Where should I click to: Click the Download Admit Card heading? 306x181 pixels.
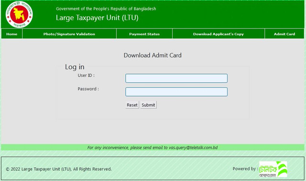click(153, 55)
